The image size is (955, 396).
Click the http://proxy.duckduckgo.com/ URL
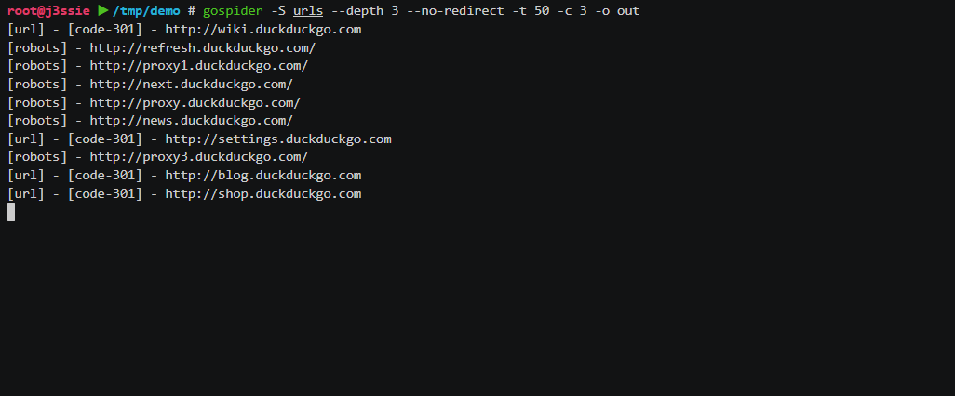point(195,102)
